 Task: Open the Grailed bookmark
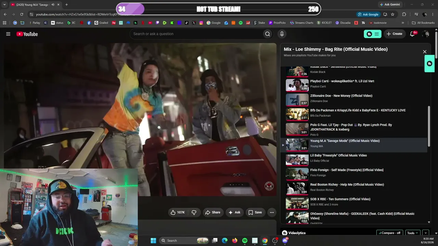(101, 23)
